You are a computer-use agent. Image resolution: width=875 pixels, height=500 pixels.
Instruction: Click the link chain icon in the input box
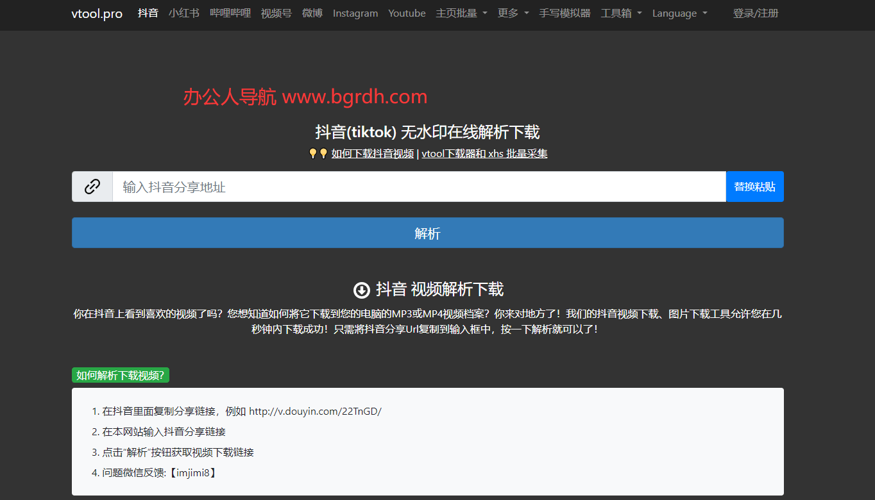click(x=92, y=186)
